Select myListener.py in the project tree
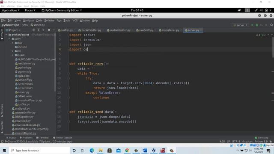Image resolution: width=274 pixels, height=154 pixels. (x=27, y=64)
